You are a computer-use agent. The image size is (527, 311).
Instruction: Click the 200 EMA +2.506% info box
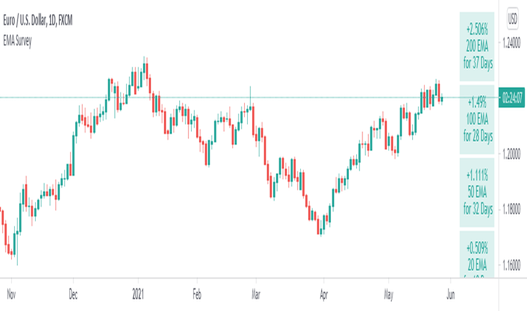[477, 46]
